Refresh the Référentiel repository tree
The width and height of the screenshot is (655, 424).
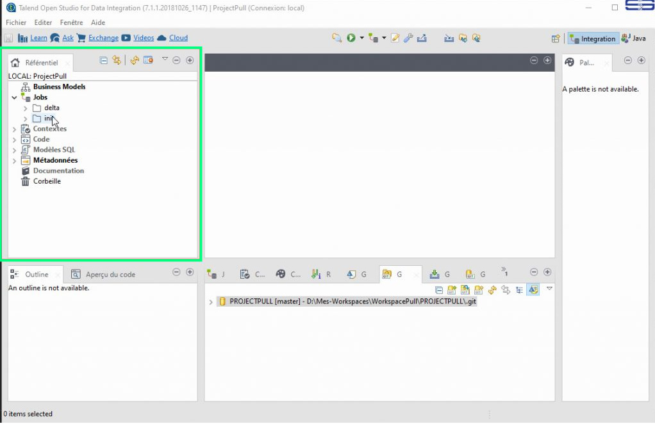[135, 60]
